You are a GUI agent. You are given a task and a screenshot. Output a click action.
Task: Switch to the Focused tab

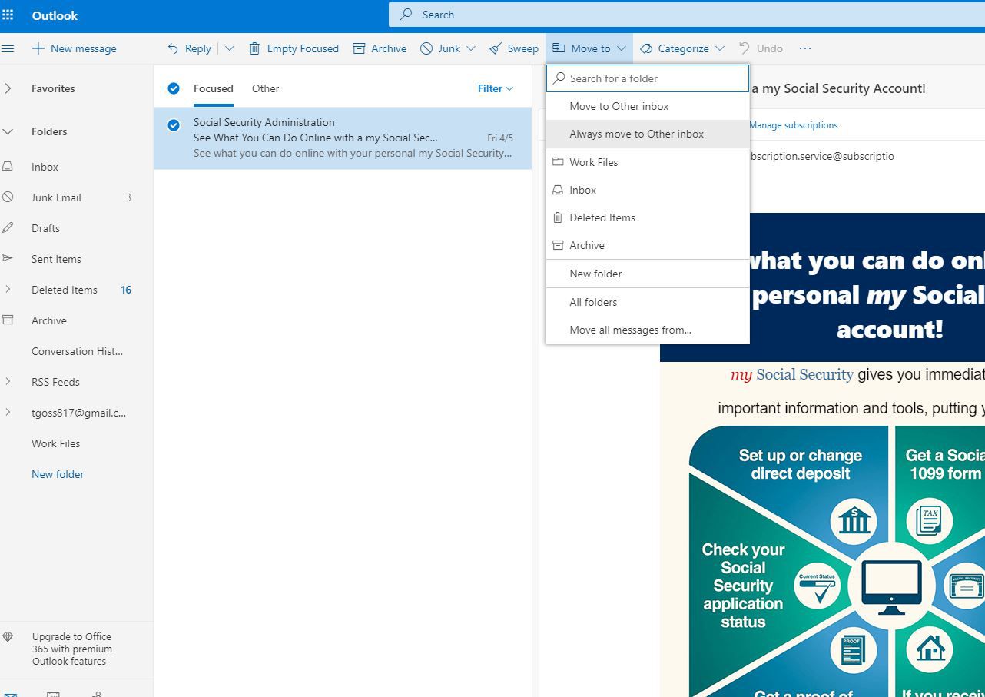tap(214, 88)
